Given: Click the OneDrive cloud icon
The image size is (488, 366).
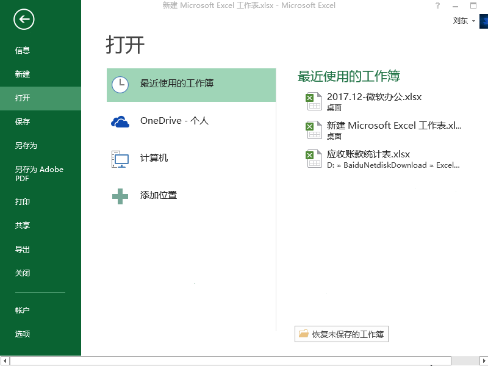Looking at the screenshot, I should click(x=120, y=121).
